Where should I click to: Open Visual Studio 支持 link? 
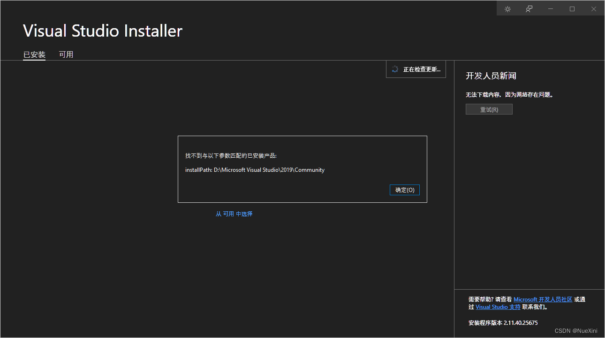tap(498, 307)
